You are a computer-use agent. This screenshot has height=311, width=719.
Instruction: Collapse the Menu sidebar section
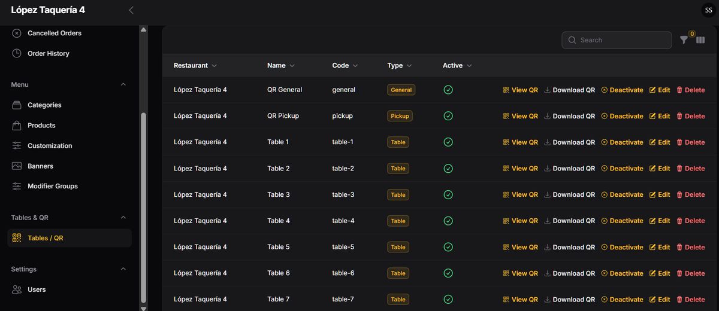click(123, 84)
